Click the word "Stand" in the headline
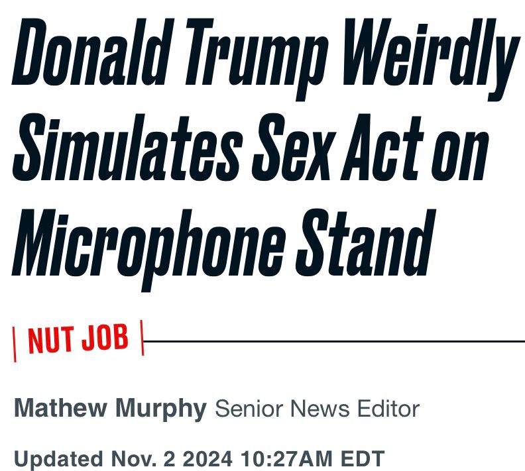Viewport: 525px width, 471px height. click(366, 243)
